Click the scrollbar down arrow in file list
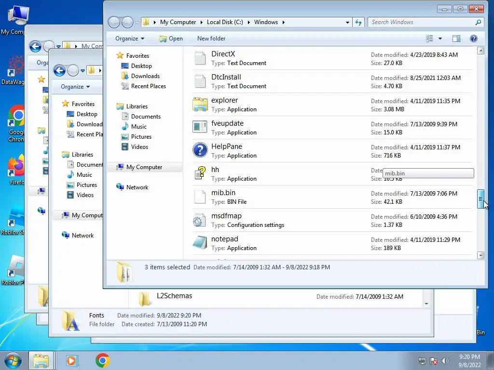Screen dimensions: 494x370 pos(480,255)
